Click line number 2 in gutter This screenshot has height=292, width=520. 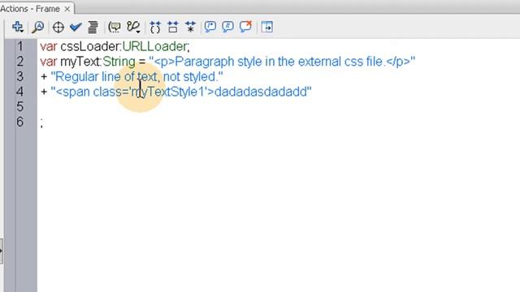[x=20, y=62]
